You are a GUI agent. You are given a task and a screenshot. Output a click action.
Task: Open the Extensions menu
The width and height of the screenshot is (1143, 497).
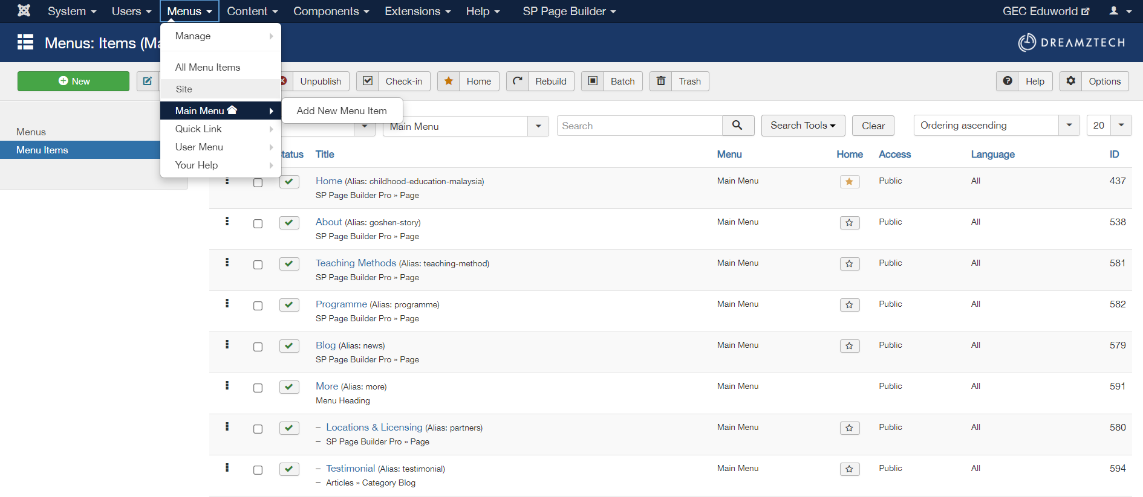click(x=417, y=11)
